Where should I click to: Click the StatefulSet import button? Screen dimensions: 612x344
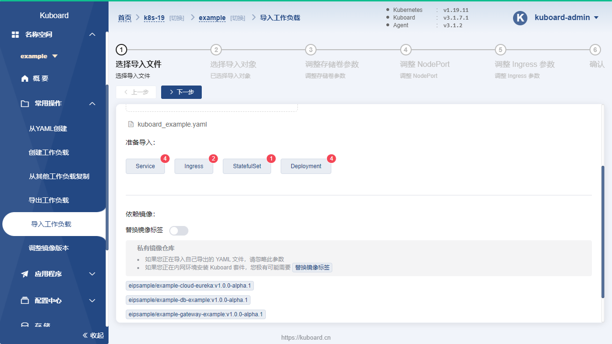click(x=247, y=166)
